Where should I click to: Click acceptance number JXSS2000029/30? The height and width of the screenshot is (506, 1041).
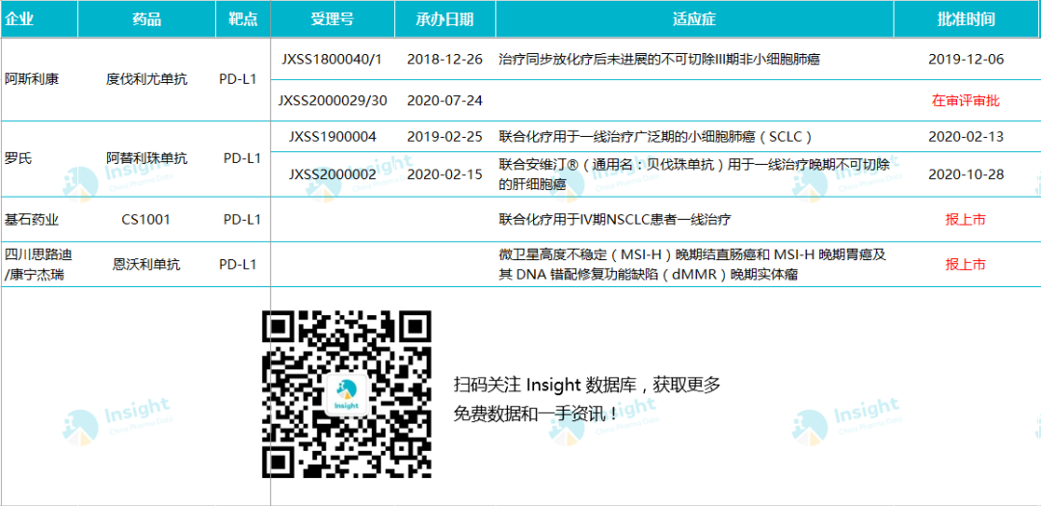[x=332, y=100]
